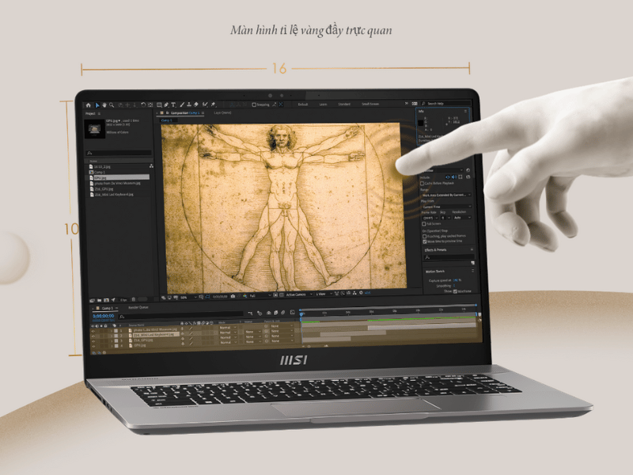Click the timeline timecode 0;00;00;00

click(x=104, y=316)
